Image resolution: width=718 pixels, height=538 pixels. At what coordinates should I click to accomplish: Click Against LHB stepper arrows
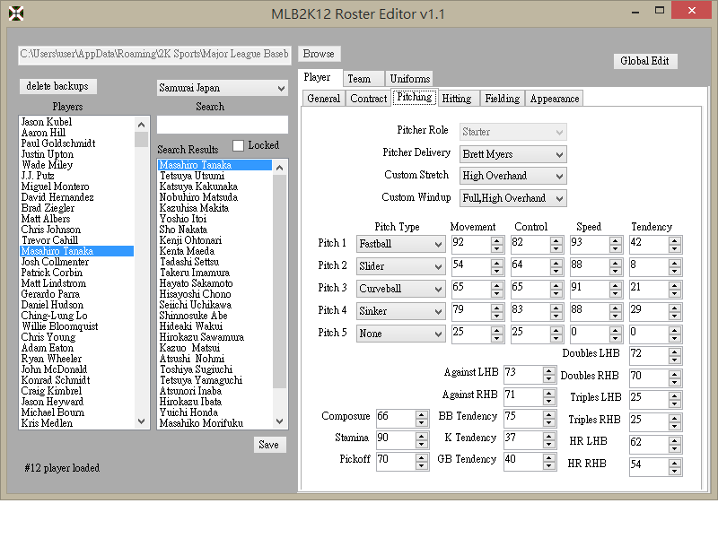tap(548, 374)
